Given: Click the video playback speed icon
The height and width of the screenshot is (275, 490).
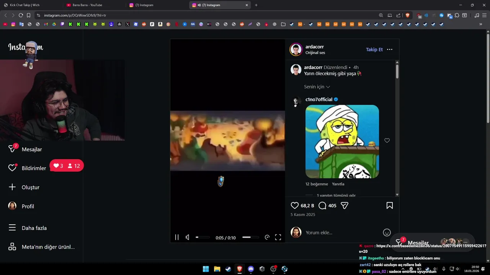Looking at the screenshot, I should [x=267, y=237].
